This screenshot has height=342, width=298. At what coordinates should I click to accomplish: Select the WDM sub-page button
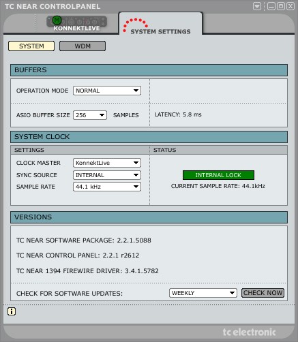click(x=83, y=46)
